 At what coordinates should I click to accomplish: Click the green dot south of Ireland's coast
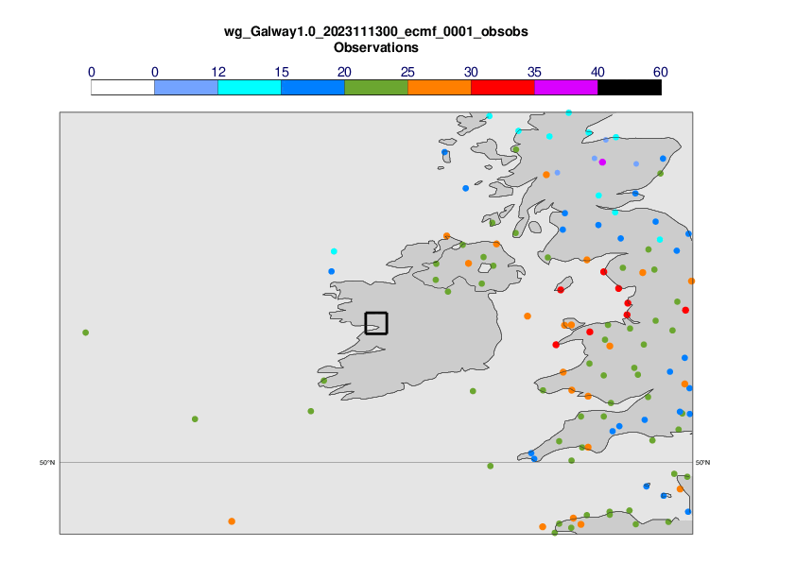473,391
